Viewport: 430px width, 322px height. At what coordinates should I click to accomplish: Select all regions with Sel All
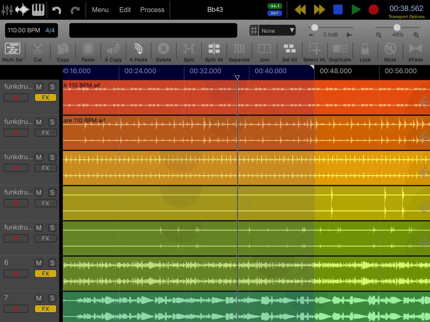[x=289, y=52]
